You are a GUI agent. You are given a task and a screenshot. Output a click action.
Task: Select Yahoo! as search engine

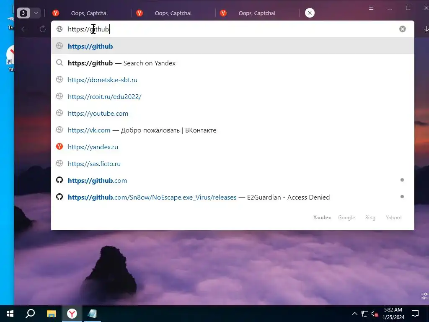[393, 218]
